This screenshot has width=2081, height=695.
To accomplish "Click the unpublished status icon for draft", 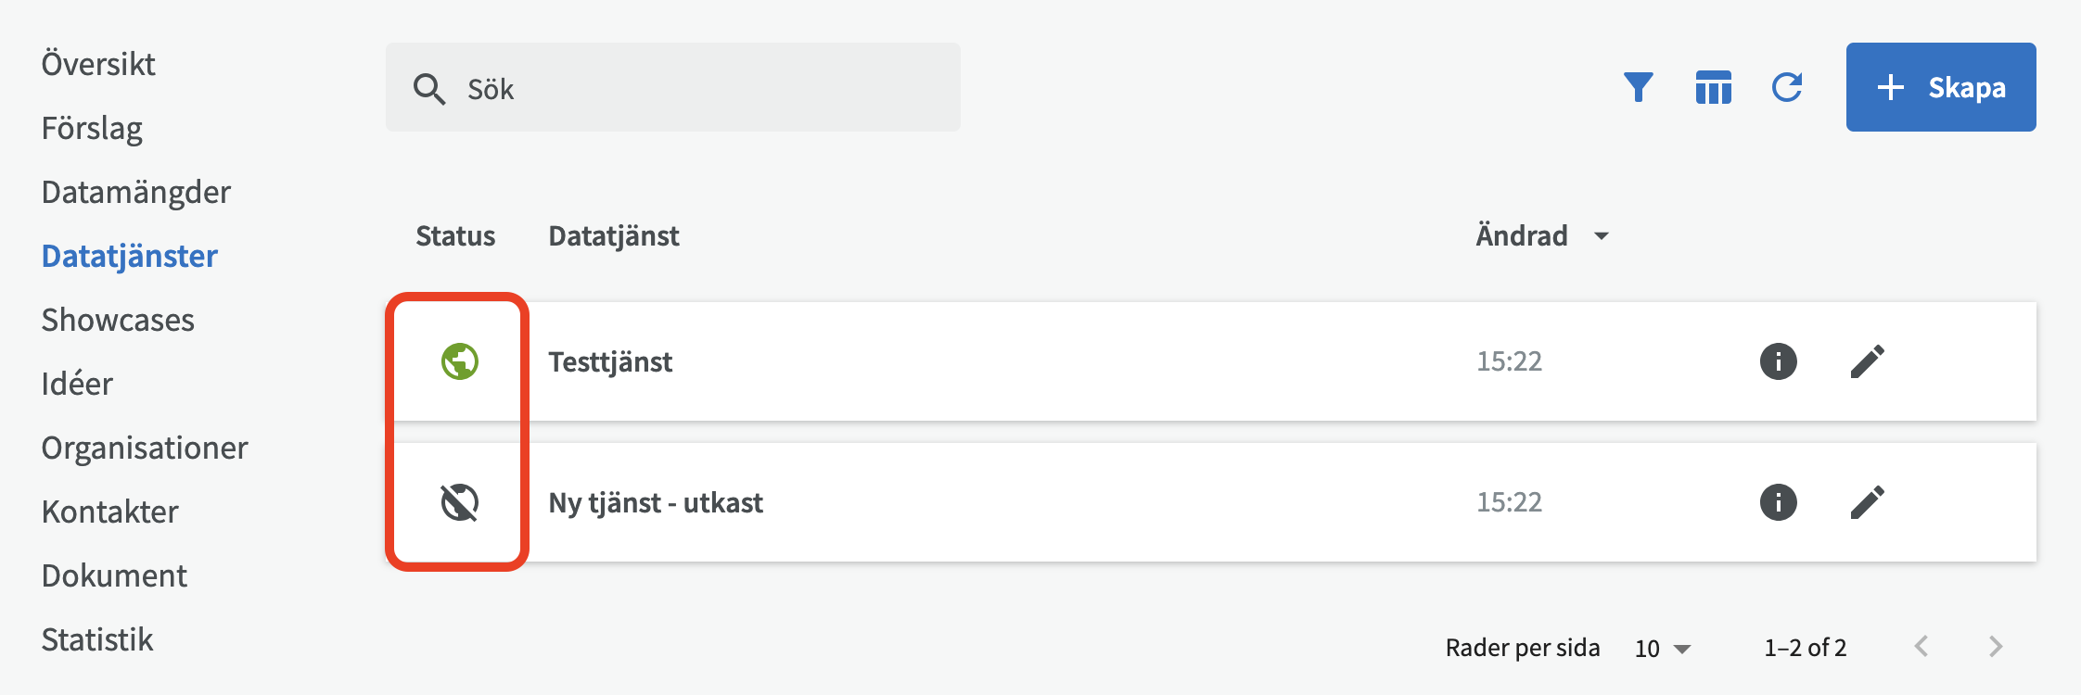I will pyautogui.click(x=459, y=502).
